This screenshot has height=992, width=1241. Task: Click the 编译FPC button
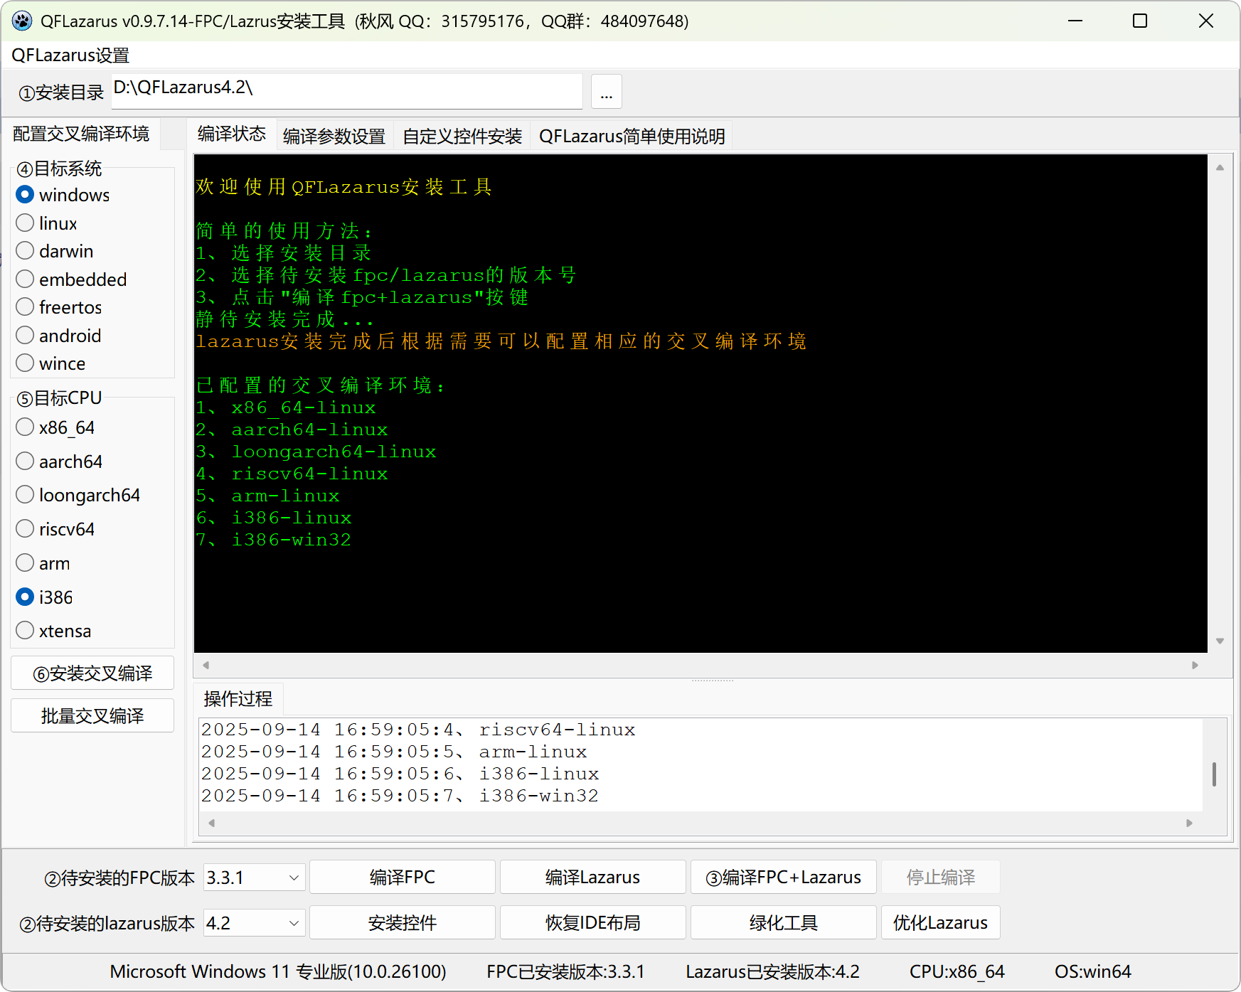402,877
